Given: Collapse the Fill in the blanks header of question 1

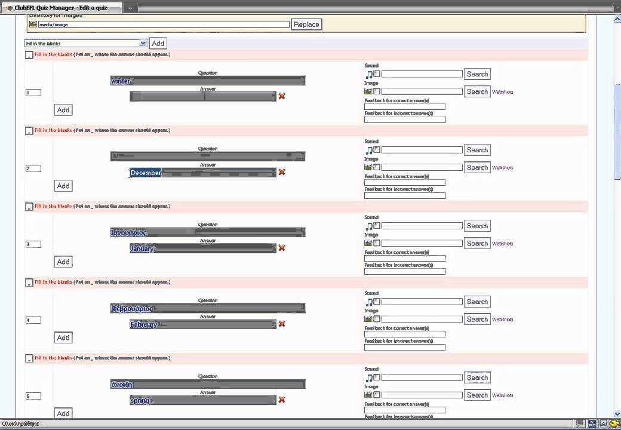Looking at the screenshot, I should click(x=29, y=54).
